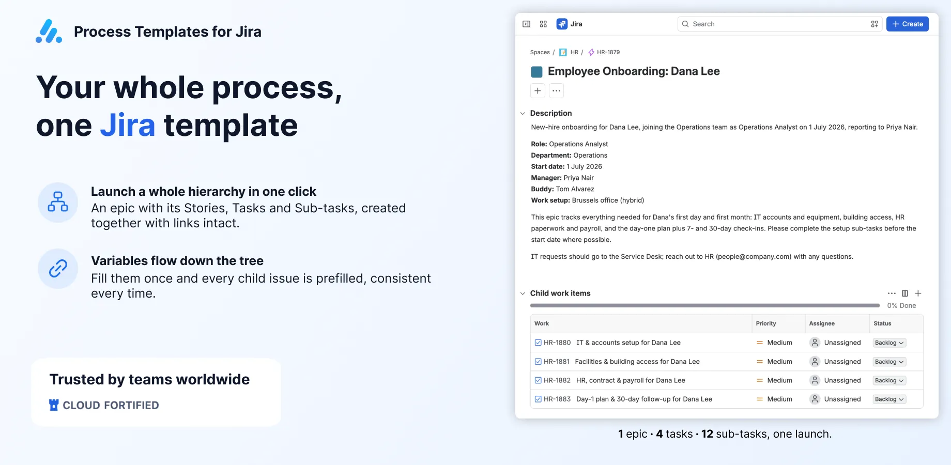Open the HR space breadcrumb
This screenshot has width=951, height=465.
(x=574, y=52)
